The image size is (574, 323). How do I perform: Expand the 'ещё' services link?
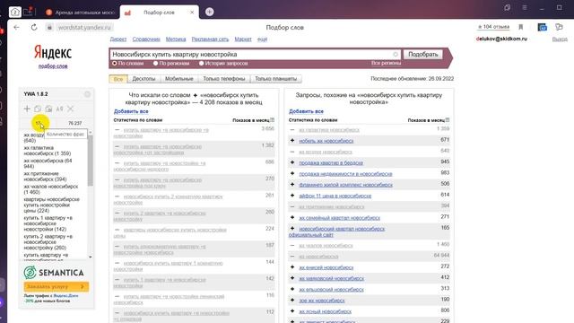[262, 39]
